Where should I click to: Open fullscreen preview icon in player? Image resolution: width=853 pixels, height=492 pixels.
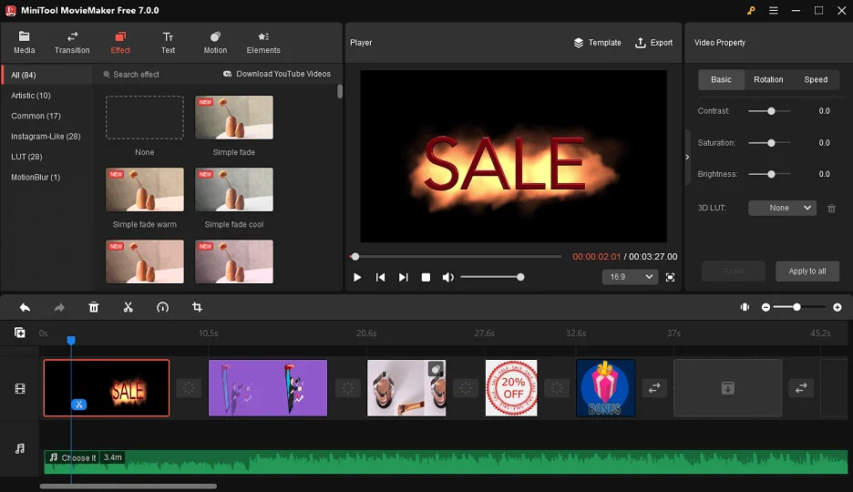(x=670, y=277)
